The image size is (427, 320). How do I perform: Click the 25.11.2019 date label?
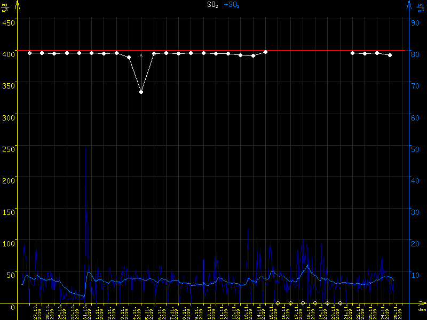[398, 312]
